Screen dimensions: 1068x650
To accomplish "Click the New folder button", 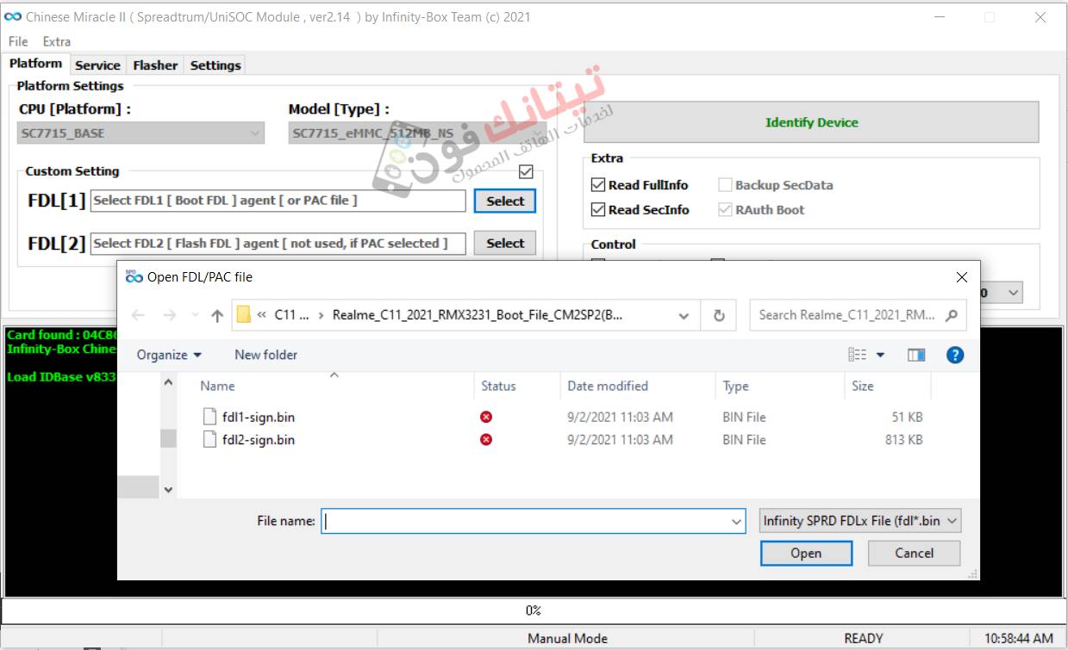I will tap(265, 355).
